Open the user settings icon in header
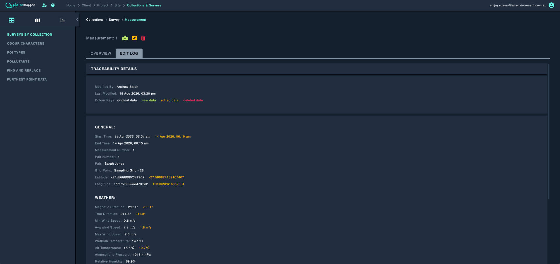 click(x=44, y=5)
